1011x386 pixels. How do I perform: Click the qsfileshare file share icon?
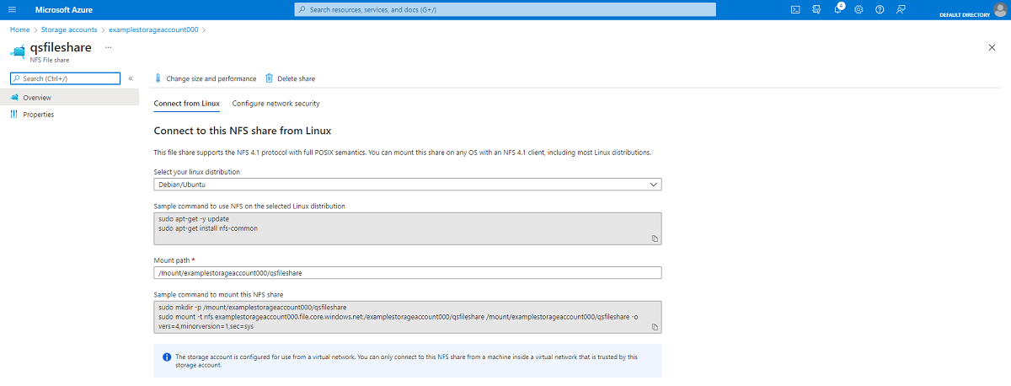[x=19, y=50]
